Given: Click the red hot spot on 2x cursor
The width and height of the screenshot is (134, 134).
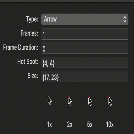Looking at the screenshot, I should (x=68, y=97).
